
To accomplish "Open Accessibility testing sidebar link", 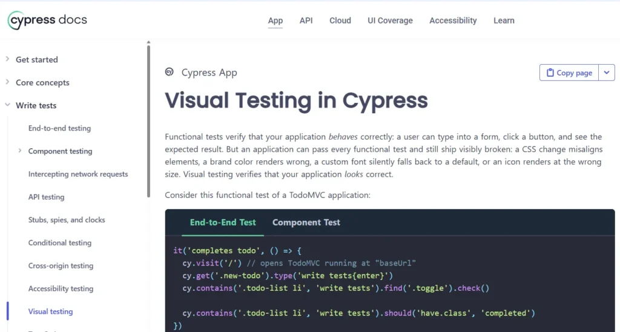I will (61, 288).
